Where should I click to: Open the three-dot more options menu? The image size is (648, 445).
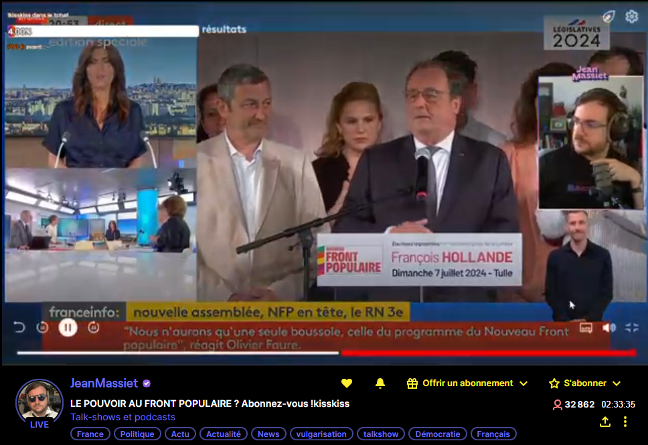click(625, 422)
